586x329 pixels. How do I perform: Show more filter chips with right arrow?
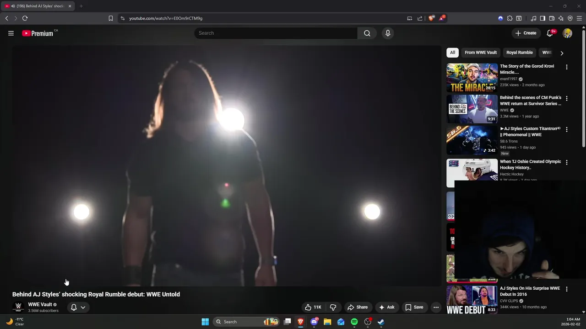[562, 53]
